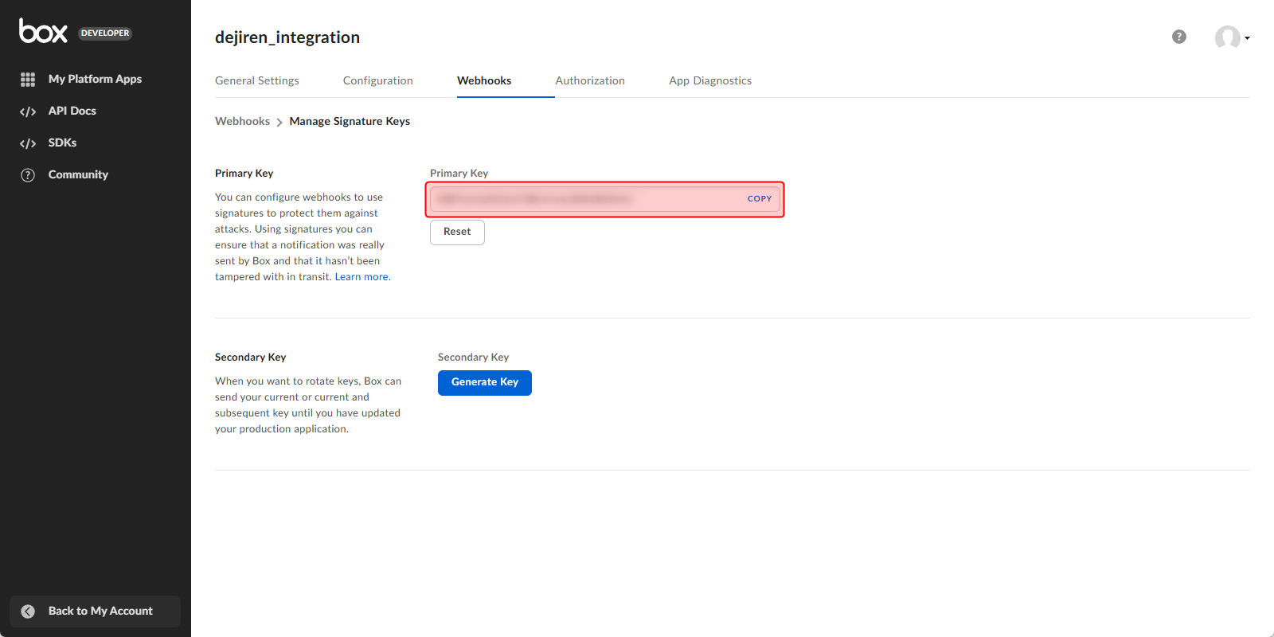Screen dimensions: 1274x637
Task: Click the user avatar icon
Action: point(1227,37)
